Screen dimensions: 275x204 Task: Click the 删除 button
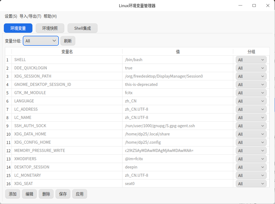pos(46,194)
